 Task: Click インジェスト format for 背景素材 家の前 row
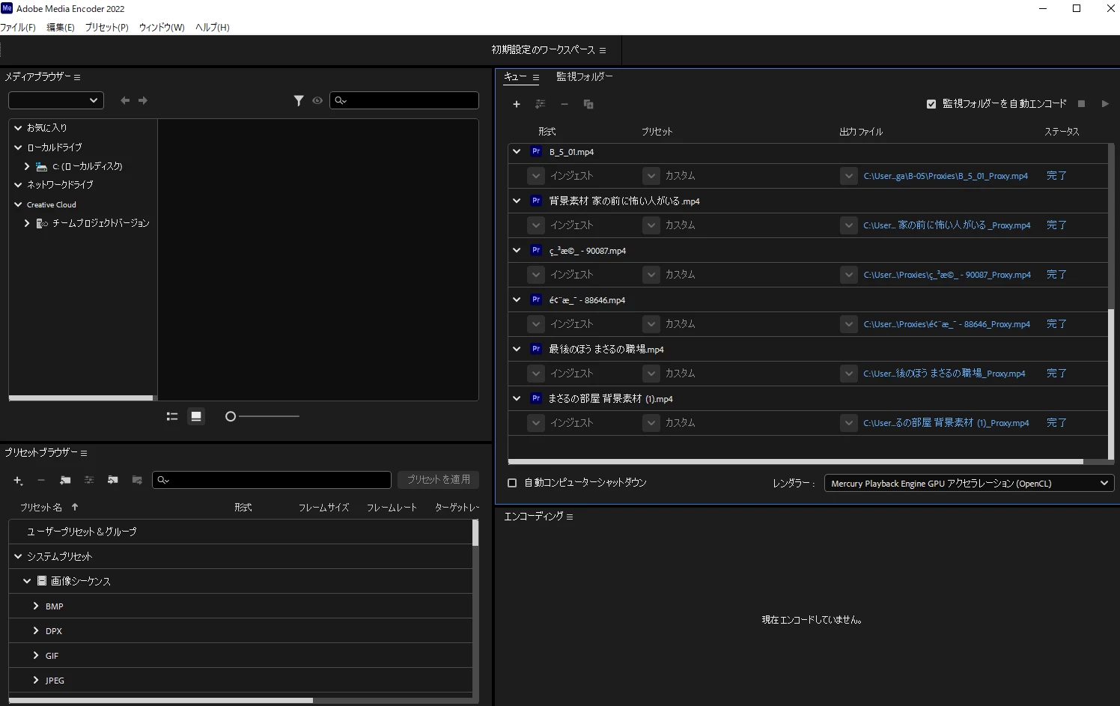click(x=572, y=225)
